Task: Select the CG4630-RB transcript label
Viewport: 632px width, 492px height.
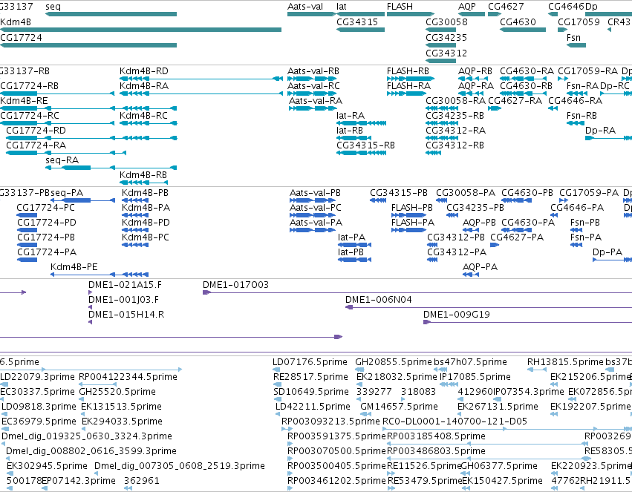Action: [x=526, y=86]
